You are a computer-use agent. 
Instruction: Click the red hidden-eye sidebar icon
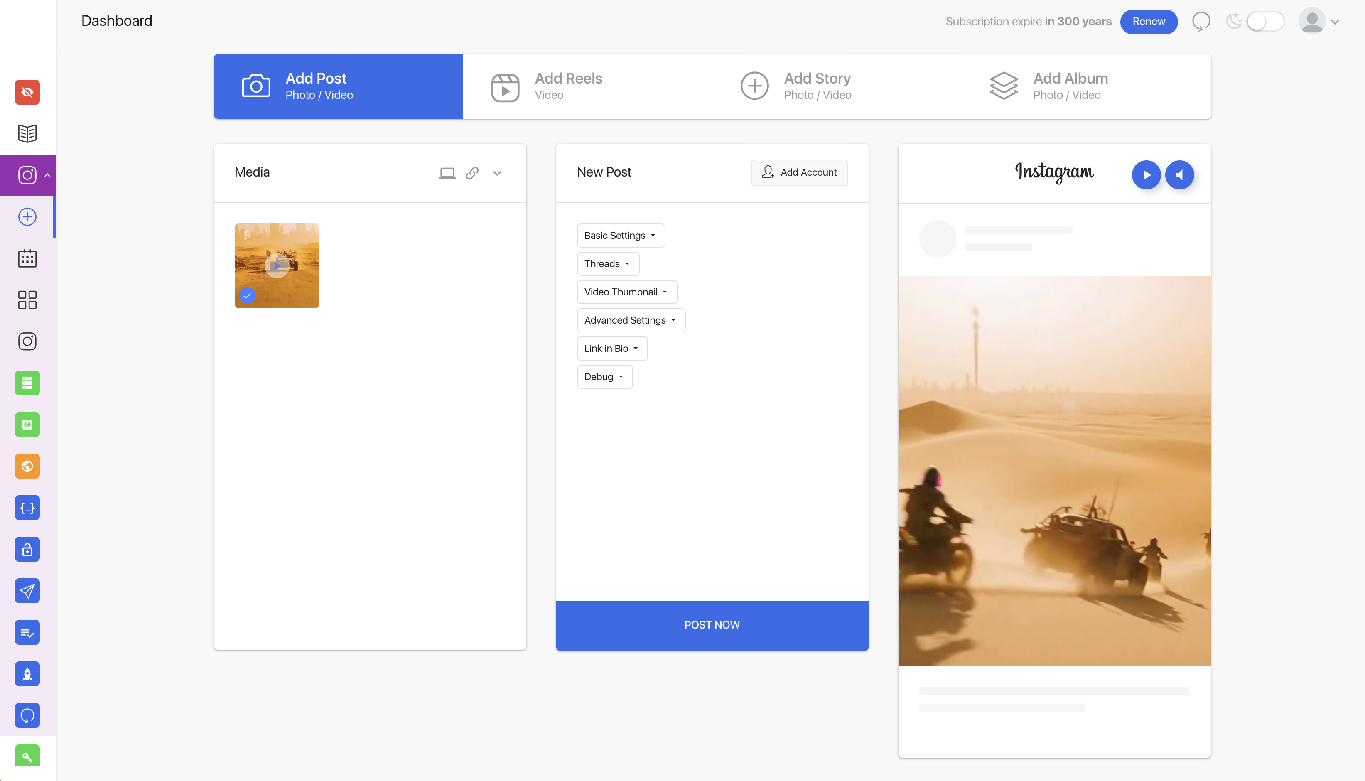coord(27,92)
